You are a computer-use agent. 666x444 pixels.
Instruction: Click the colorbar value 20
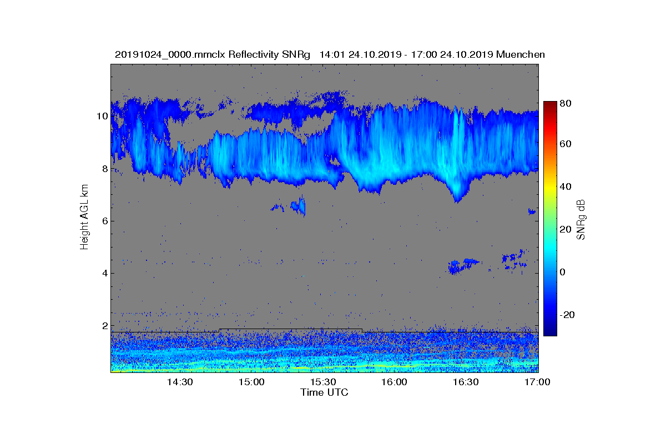pos(567,229)
